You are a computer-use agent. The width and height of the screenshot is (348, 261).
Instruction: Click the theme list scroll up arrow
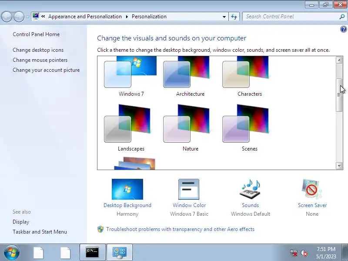pos(339,60)
